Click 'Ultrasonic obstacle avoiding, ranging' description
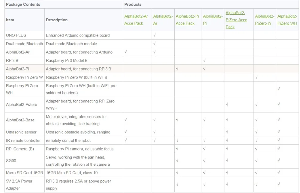Screen dimensions: 300x193 (78, 132)
